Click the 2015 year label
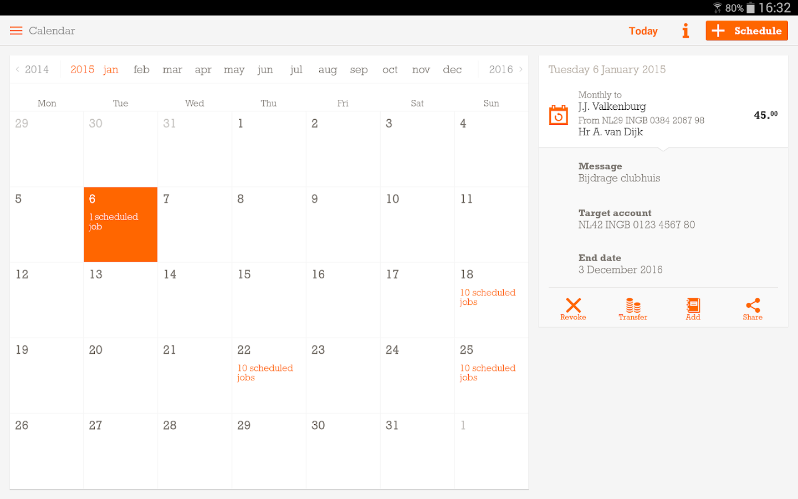The image size is (798, 499). [x=83, y=69]
